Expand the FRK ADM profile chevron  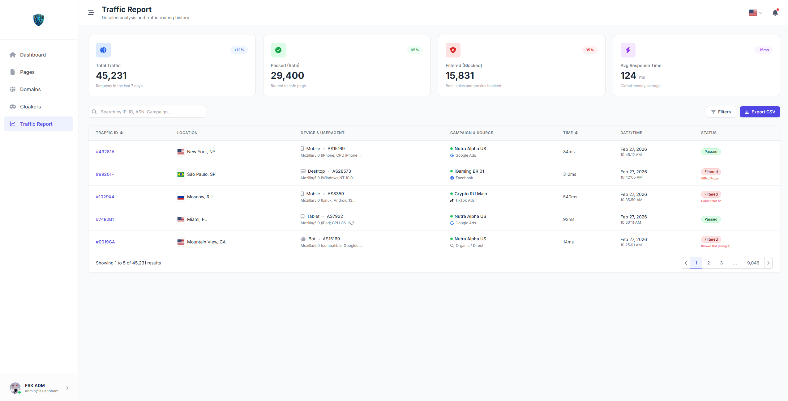67,388
